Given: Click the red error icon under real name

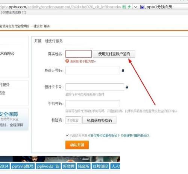Looking at the screenshot, I should coord(67,61).
